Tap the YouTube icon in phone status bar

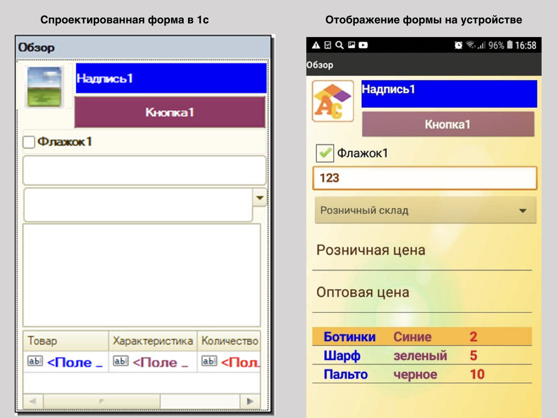(363, 45)
